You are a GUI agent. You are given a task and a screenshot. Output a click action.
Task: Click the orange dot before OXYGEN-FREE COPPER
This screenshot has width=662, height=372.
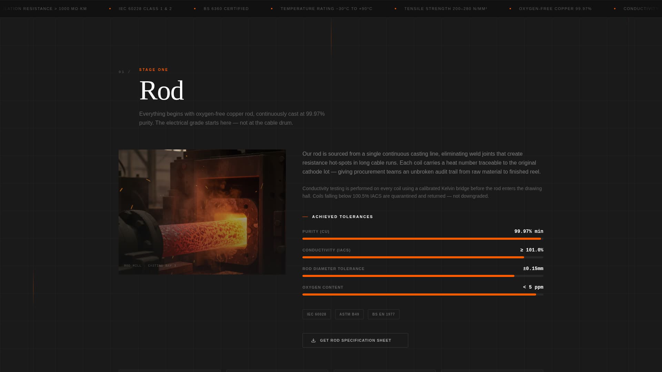[x=510, y=9]
